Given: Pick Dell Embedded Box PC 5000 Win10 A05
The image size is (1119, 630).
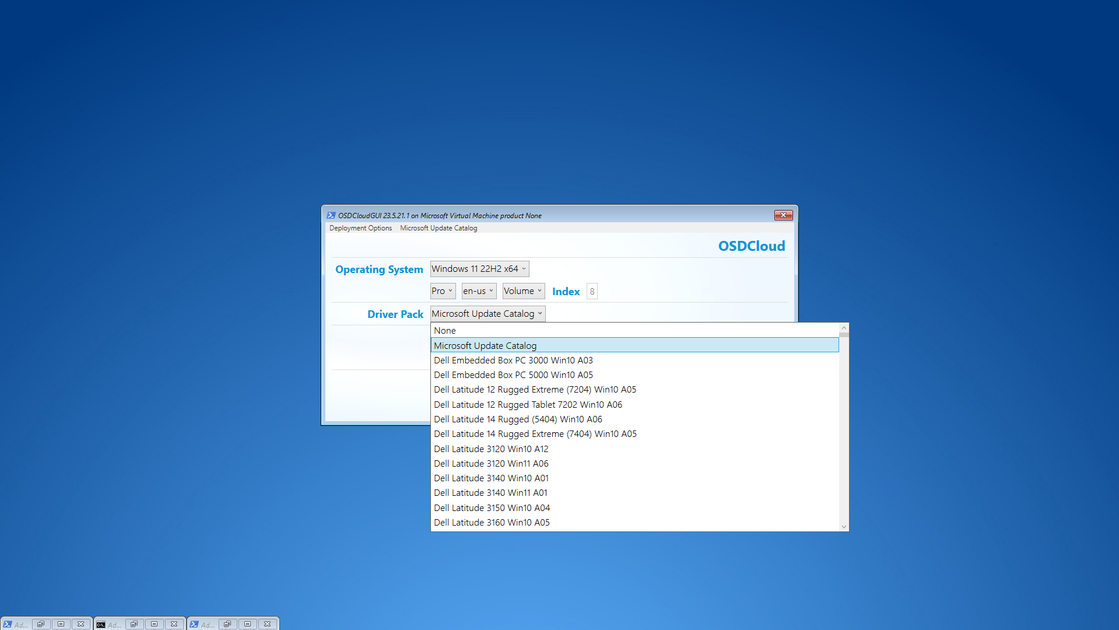Looking at the screenshot, I should 513,375.
